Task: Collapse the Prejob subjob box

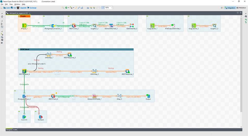Action: 19,16
